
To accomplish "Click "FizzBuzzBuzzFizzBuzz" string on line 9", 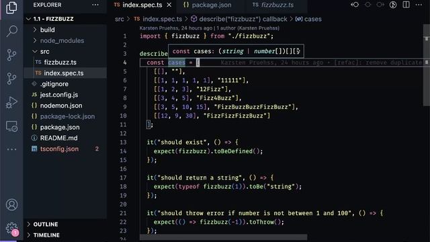I will coord(253,107).
